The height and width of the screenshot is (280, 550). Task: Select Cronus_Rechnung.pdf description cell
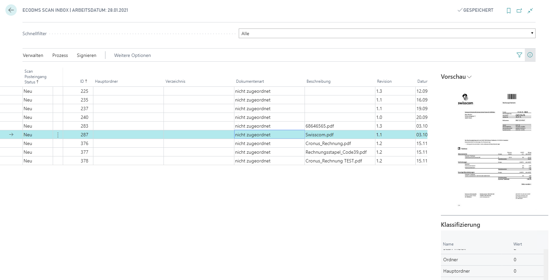(340, 143)
